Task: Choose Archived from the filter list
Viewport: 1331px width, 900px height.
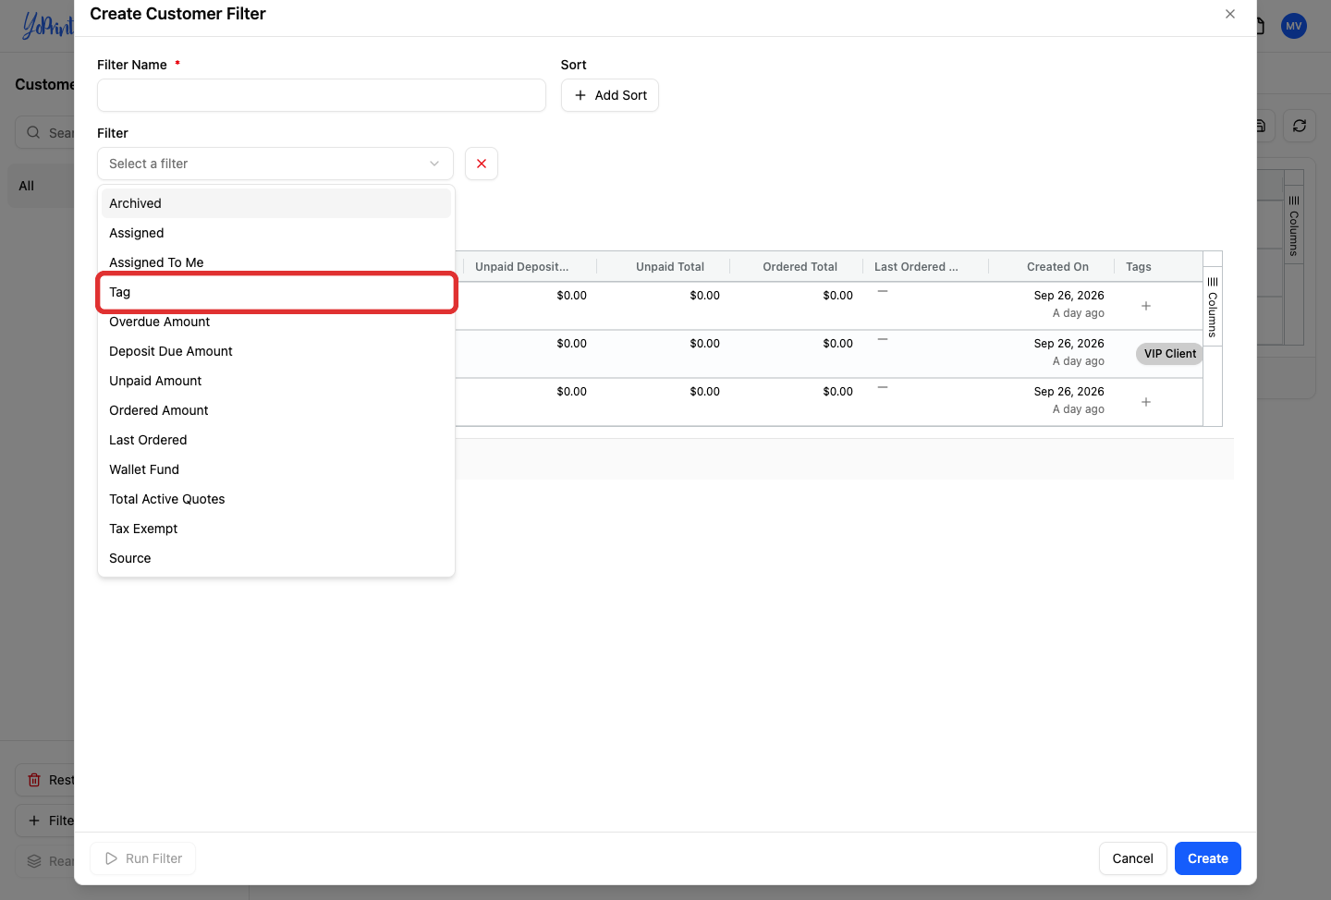Action: coord(276,203)
